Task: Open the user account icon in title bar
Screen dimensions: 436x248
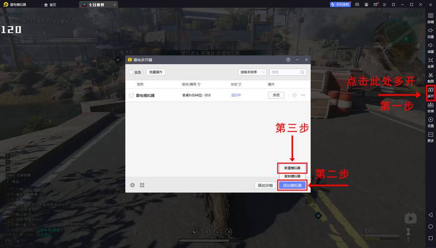Action: pos(366,5)
